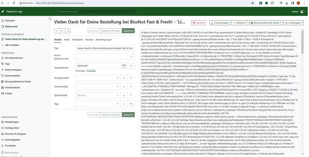Click the red Löschen button

199,23
